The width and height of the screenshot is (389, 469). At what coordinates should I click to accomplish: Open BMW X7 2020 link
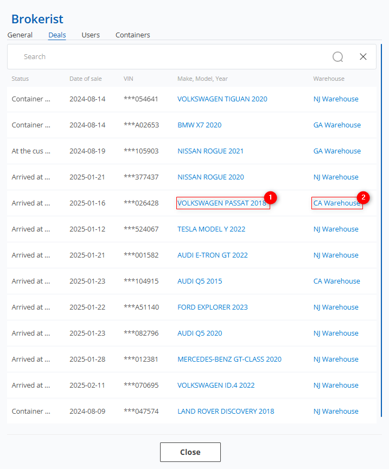pyautogui.click(x=200, y=125)
